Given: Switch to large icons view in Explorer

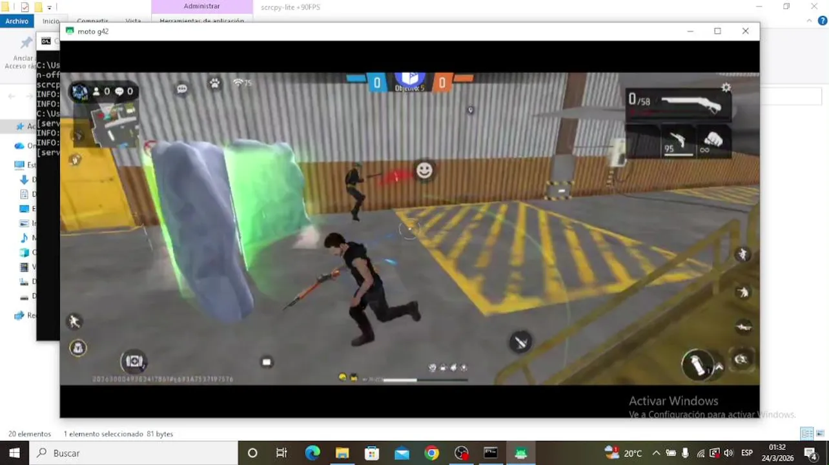Looking at the screenshot, I should (822, 433).
